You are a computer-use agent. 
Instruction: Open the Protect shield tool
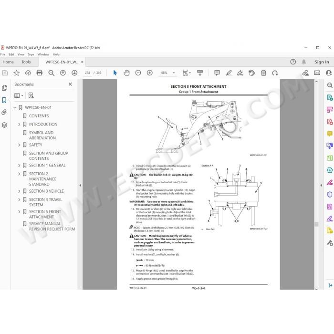(330, 194)
